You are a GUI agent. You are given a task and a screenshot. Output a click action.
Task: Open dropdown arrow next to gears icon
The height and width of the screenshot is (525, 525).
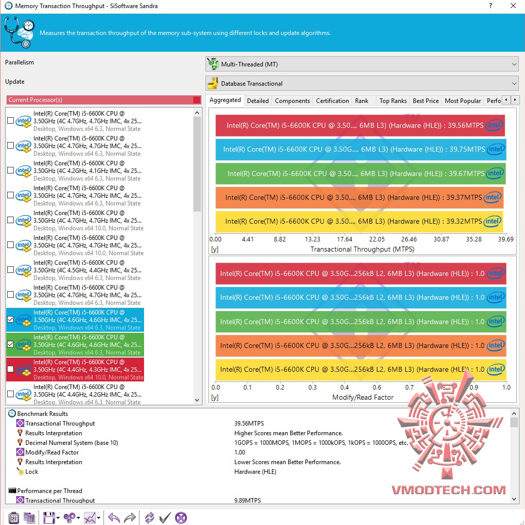(78, 518)
